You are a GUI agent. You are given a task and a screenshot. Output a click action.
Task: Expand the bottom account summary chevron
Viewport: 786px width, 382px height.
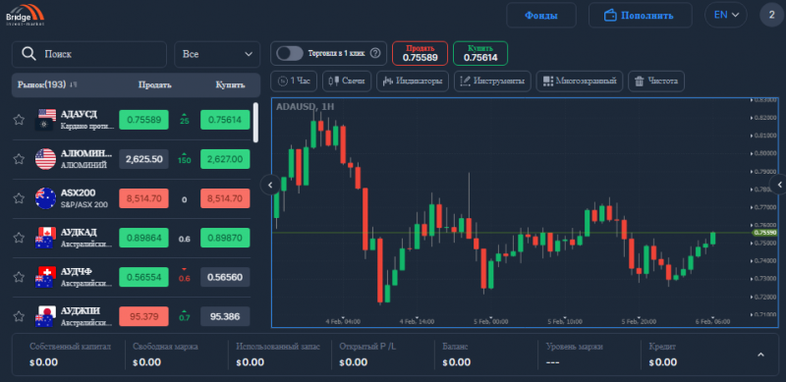pyautogui.click(x=760, y=355)
